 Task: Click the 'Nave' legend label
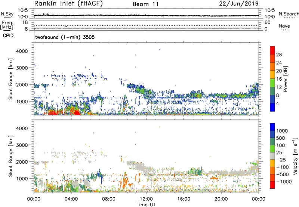point(284,26)
